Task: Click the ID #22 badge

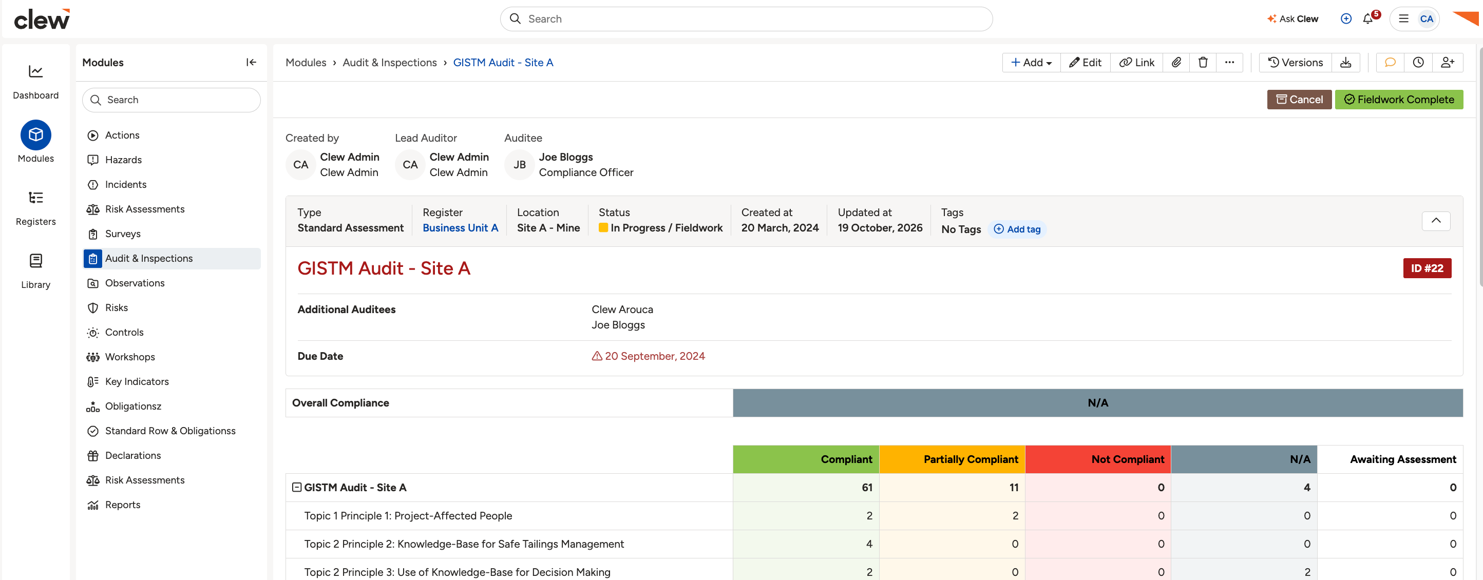Action: click(x=1427, y=268)
